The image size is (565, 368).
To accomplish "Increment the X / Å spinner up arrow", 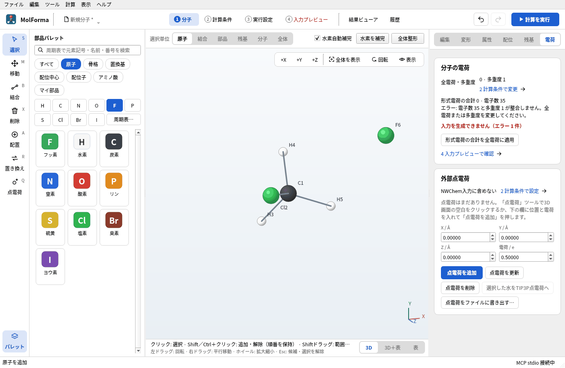I will pyautogui.click(x=493, y=235).
